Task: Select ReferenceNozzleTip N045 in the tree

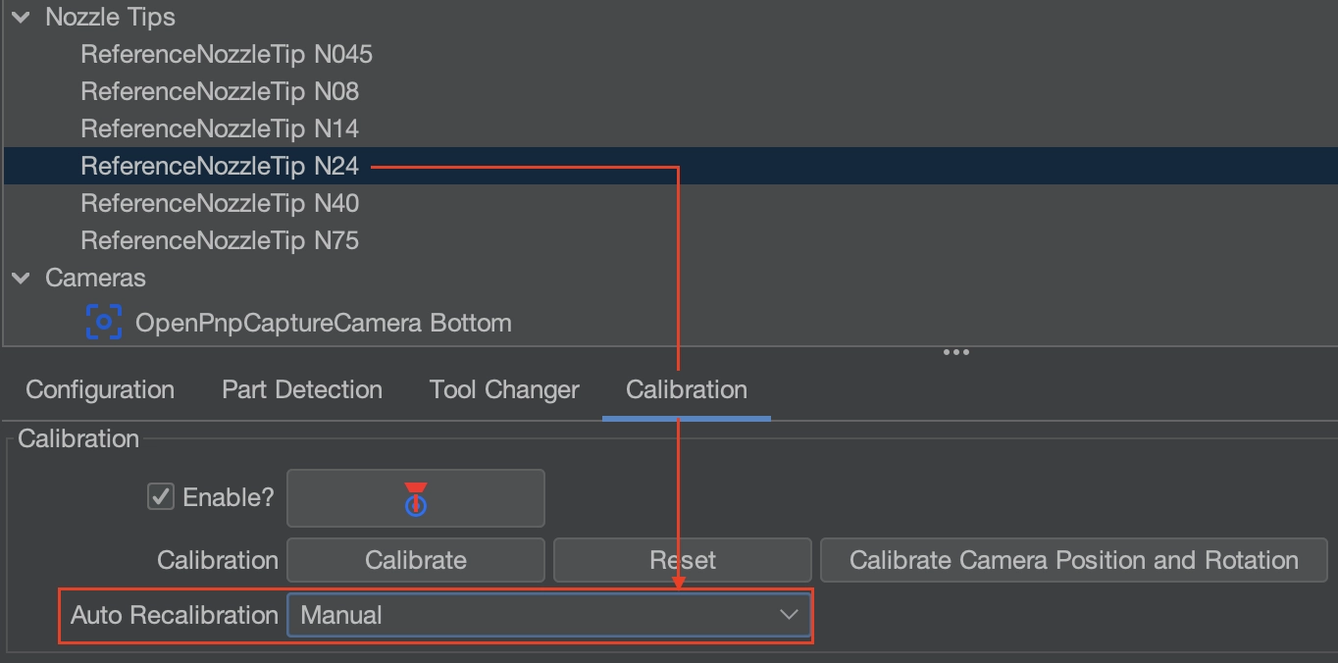Action: pos(227,55)
